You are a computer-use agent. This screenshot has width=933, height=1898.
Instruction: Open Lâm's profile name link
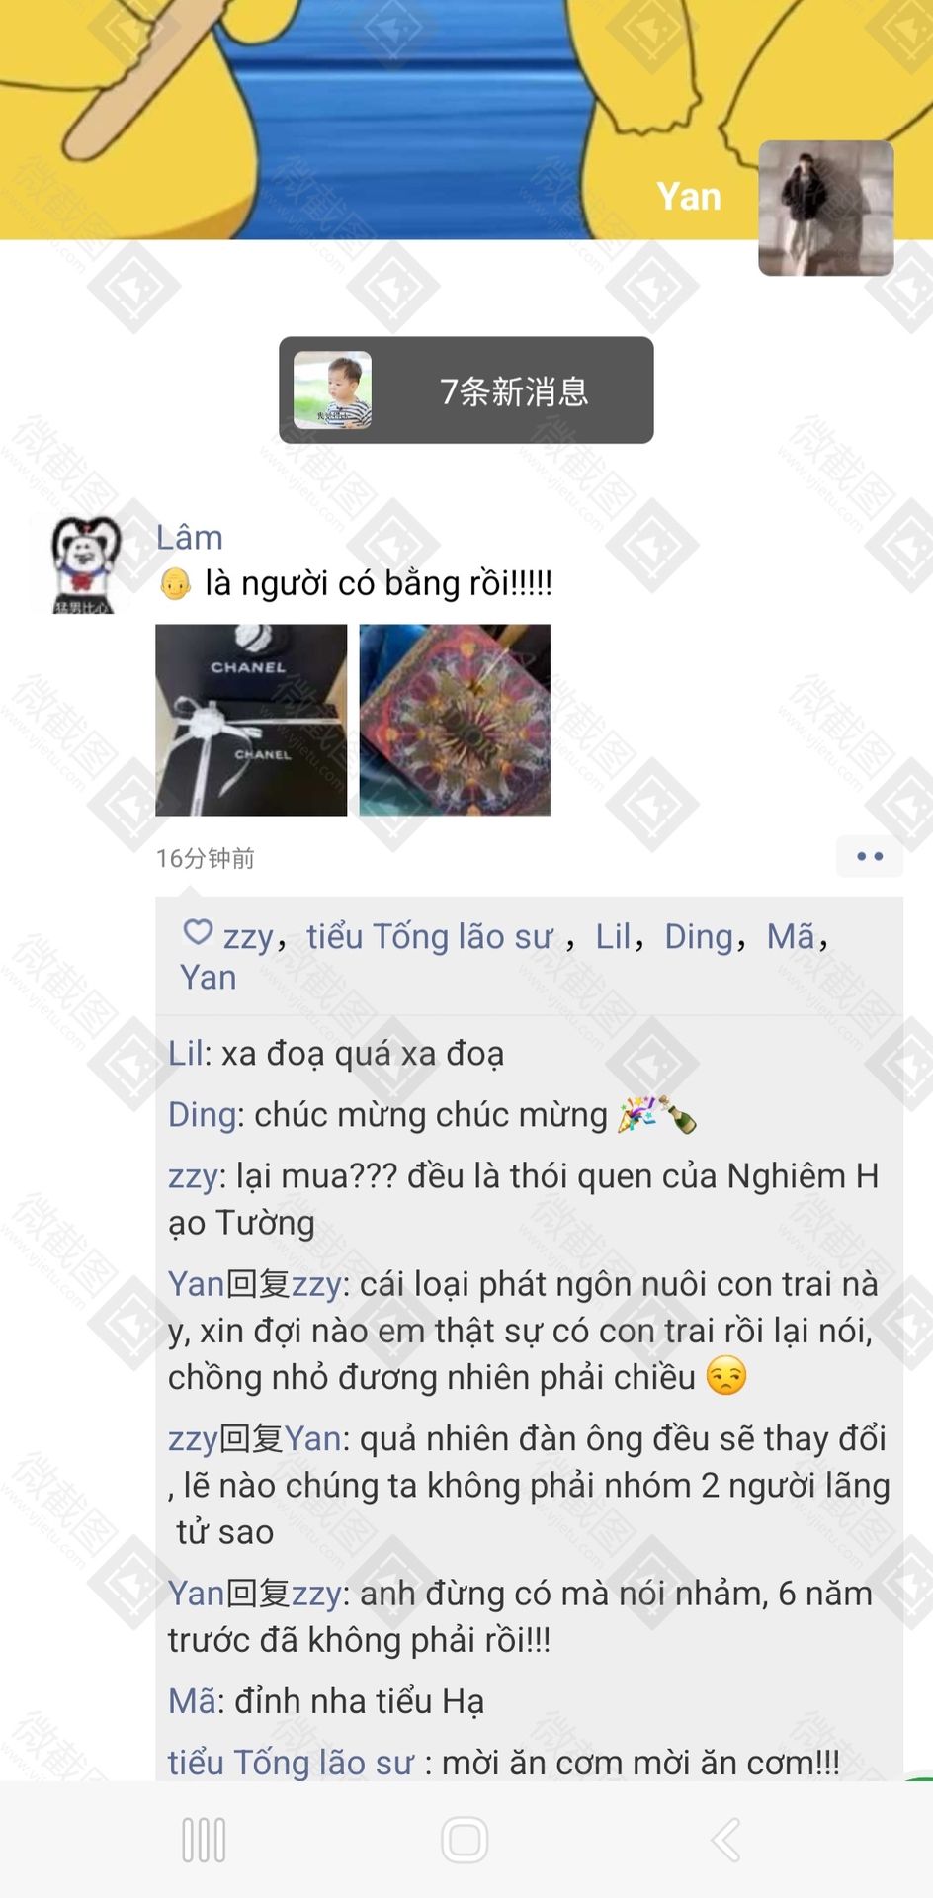point(190,537)
